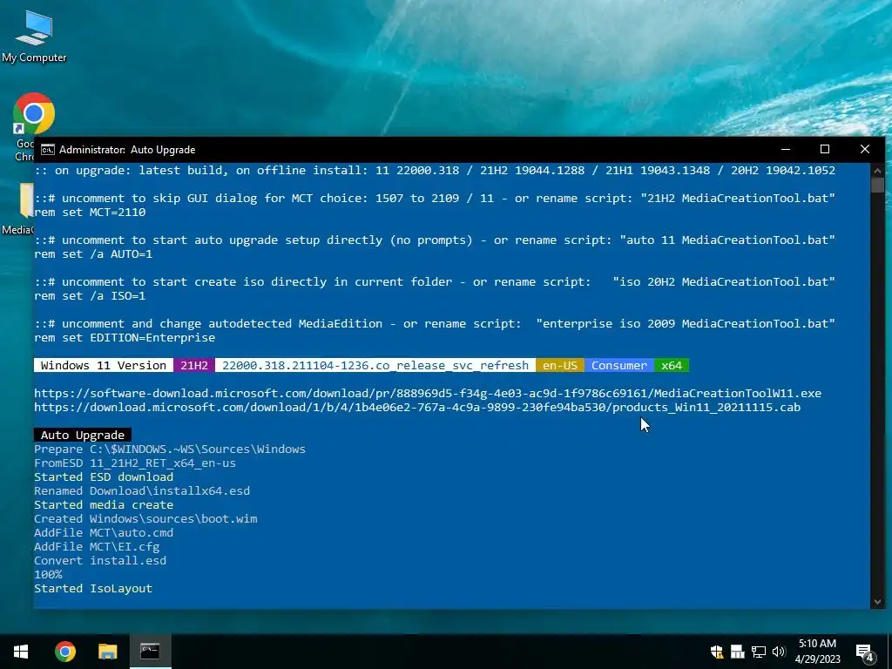
Task: Click the blue 'Consumer' badge
Action: [619, 365]
